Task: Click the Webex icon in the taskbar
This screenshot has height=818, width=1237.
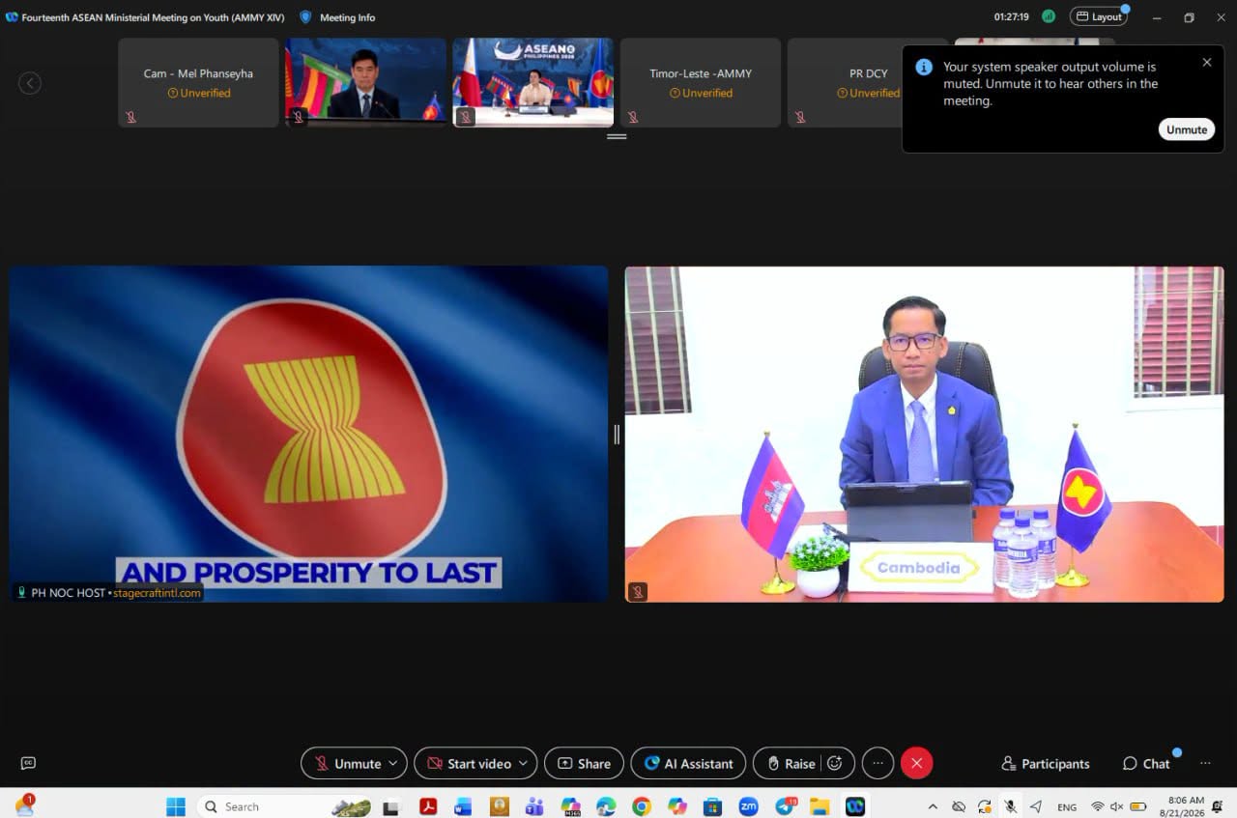Action: [x=855, y=806]
